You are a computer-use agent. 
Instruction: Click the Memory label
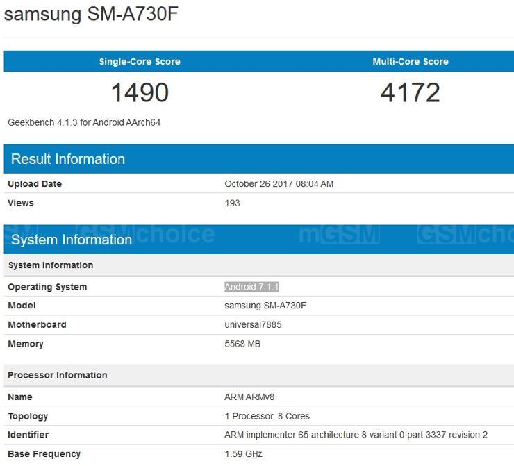pos(26,344)
